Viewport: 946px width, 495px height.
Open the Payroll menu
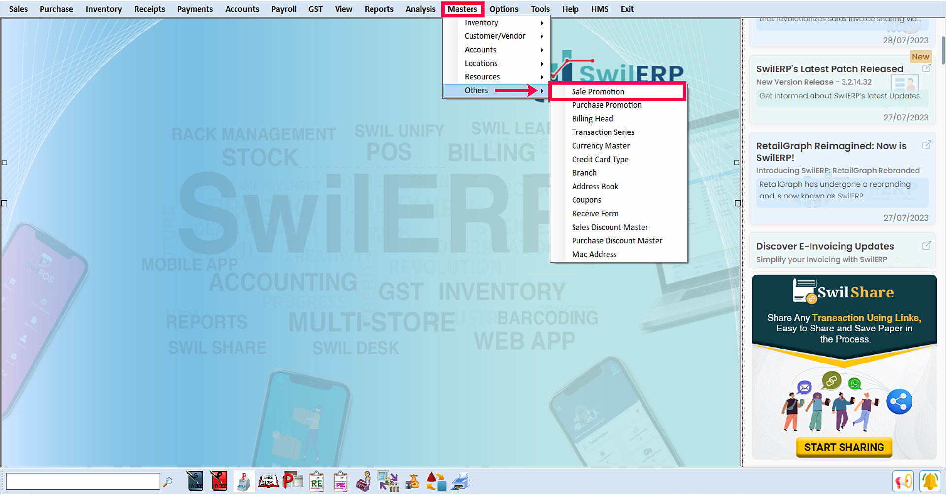[284, 9]
